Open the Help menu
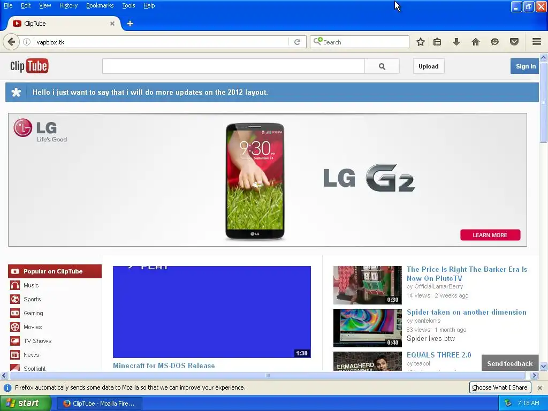 click(149, 5)
